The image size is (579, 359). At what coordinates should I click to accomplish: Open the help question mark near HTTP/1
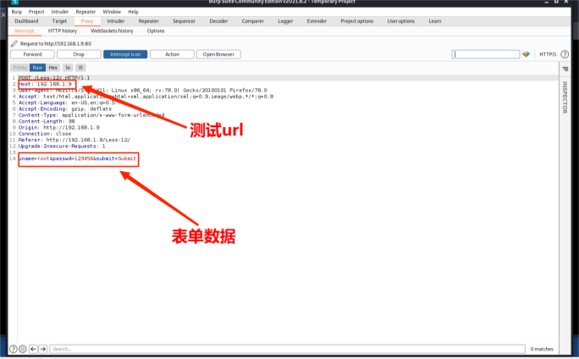565,54
